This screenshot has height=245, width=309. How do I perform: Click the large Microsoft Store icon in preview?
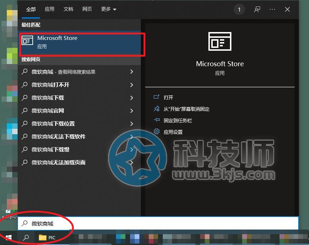pos(220,41)
